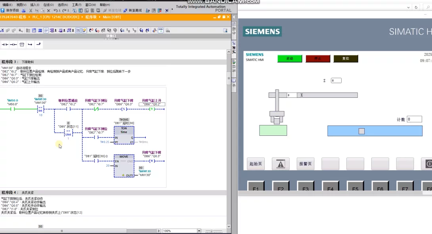Click the editor vertical scroll down arrow
The height and width of the screenshot is (234, 432).
pos(229,226)
